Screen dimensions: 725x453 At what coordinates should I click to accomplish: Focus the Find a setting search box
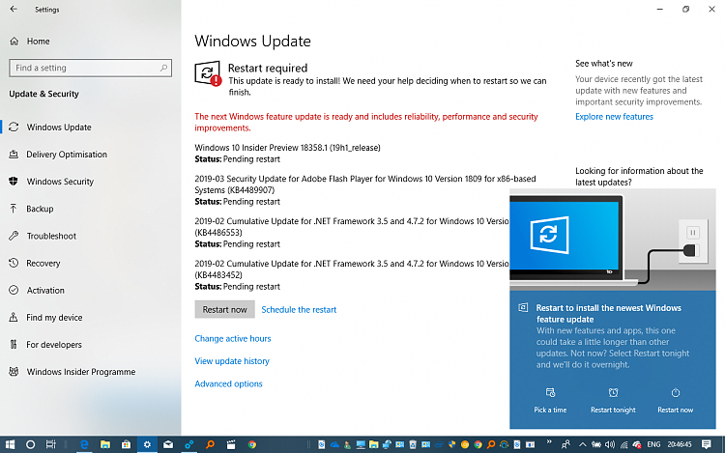(90, 68)
